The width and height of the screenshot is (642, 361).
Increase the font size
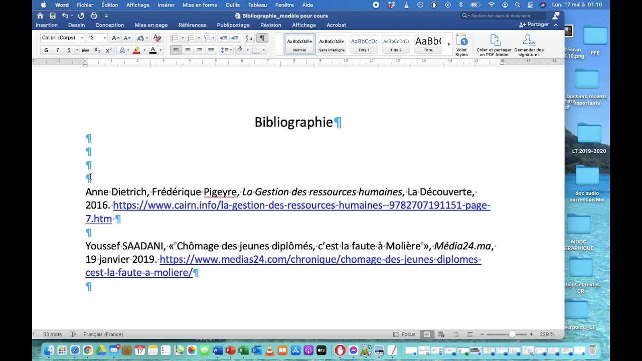coord(115,38)
